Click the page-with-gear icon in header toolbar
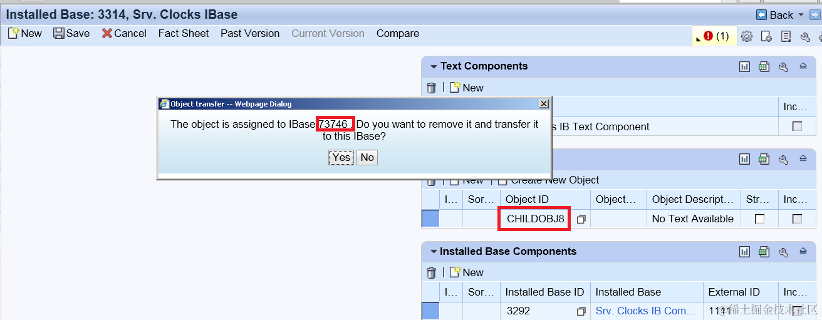The height and width of the screenshot is (320, 822). pyautogui.click(x=766, y=36)
